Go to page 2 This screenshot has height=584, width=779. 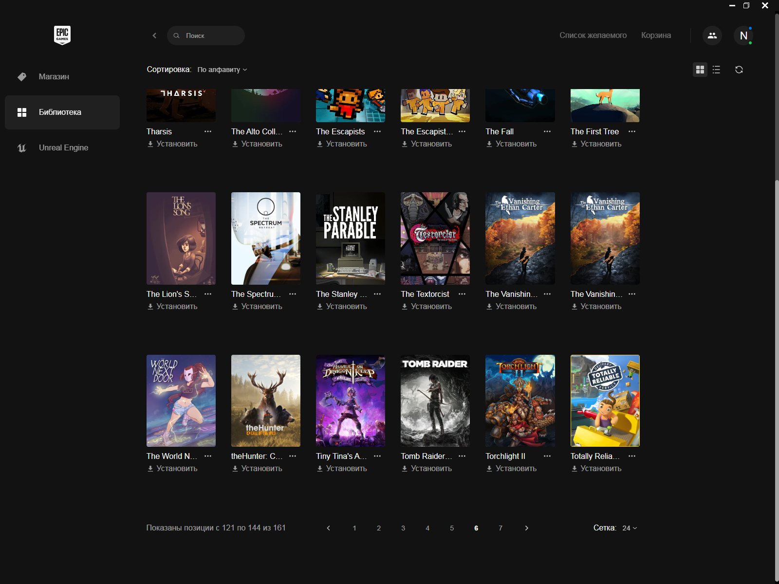(x=379, y=528)
